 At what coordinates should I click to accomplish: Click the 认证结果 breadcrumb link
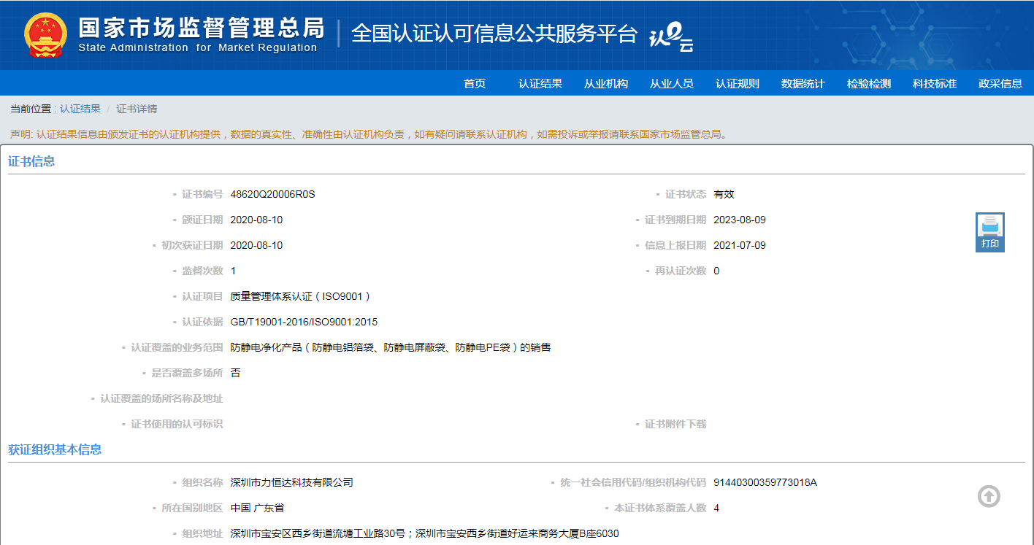[80, 109]
